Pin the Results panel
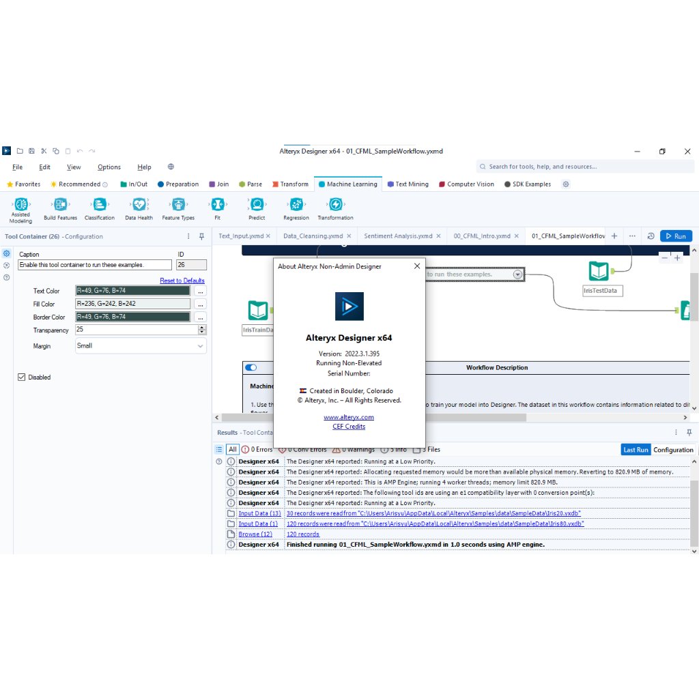699x699 pixels. pos(689,432)
